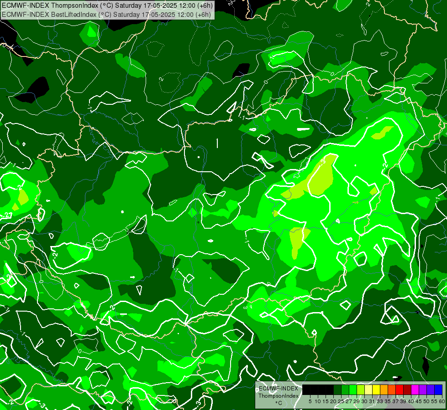Click the legend scale value 39

coord(403,401)
